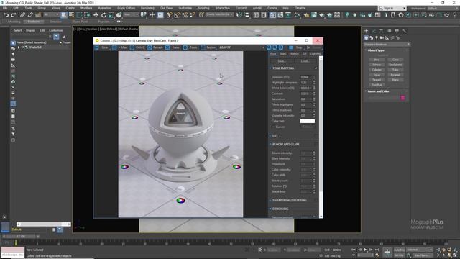This screenshot has width=460, height=259.
Task: Click Erase in Corona frame buffer toolbar
Action: pyautogui.click(x=172, y=47)
